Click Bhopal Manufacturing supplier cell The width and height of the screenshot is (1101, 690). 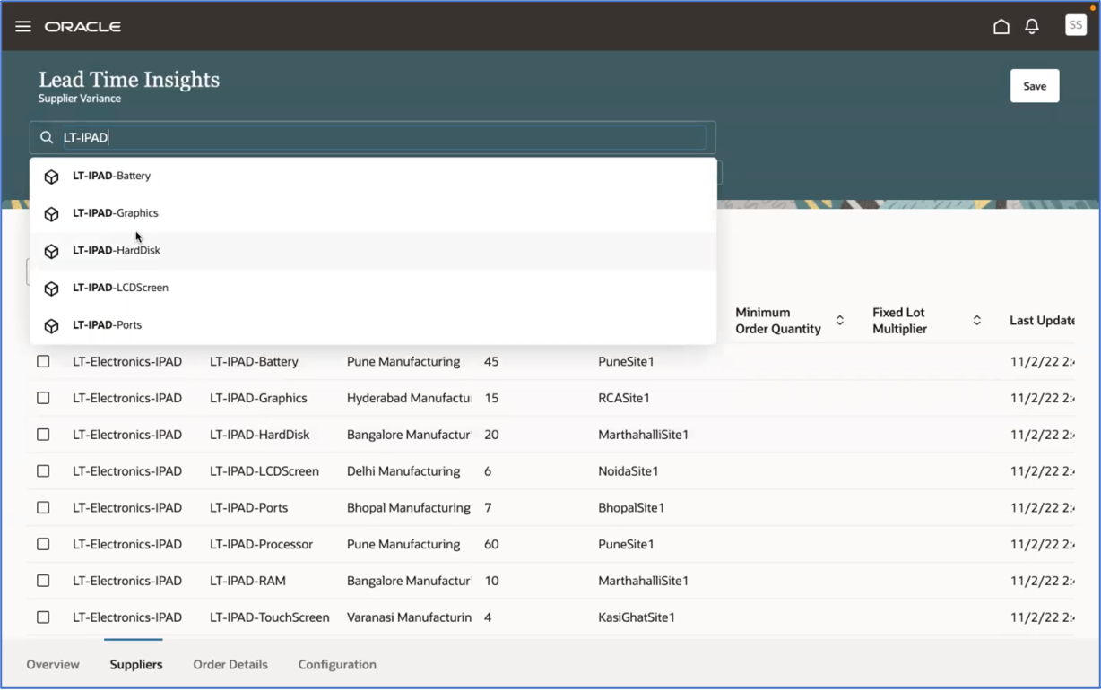click(x=409, y=507)
